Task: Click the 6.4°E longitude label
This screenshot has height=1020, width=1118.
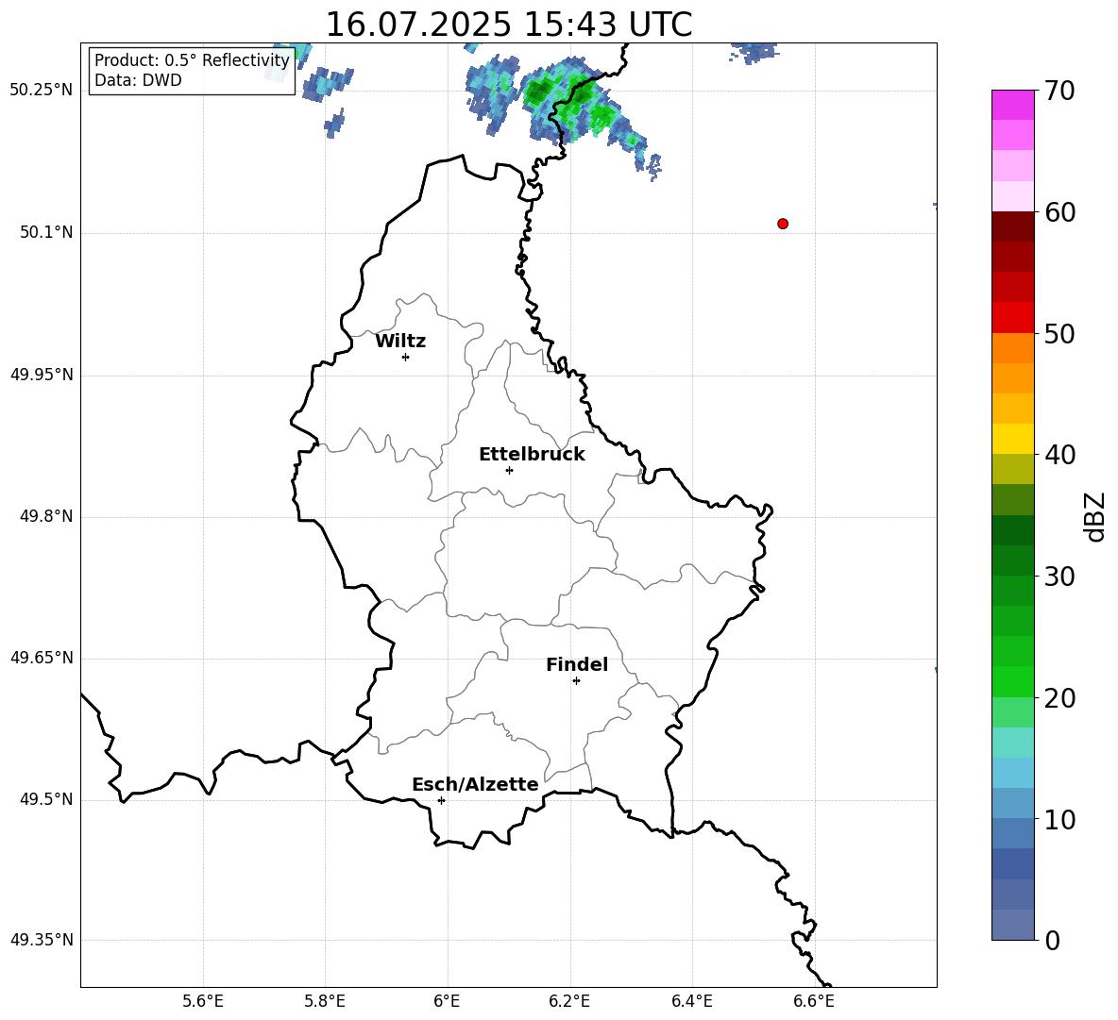Action: pos(691,1001)
